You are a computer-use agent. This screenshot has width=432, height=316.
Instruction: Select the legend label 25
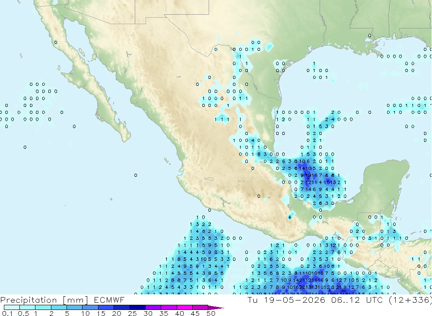(133, 313)
